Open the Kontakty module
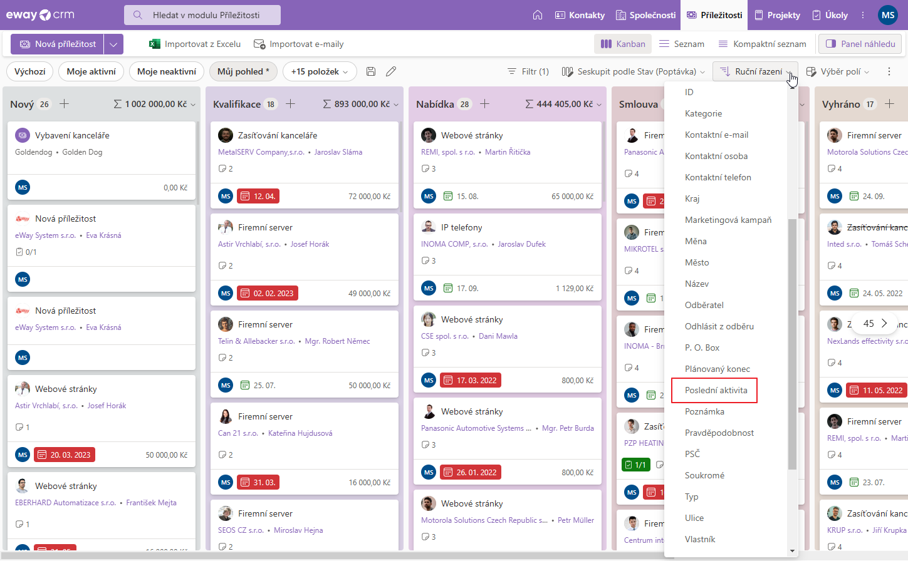The height and width of the screenshot is (561, 908). coord(580,15)
